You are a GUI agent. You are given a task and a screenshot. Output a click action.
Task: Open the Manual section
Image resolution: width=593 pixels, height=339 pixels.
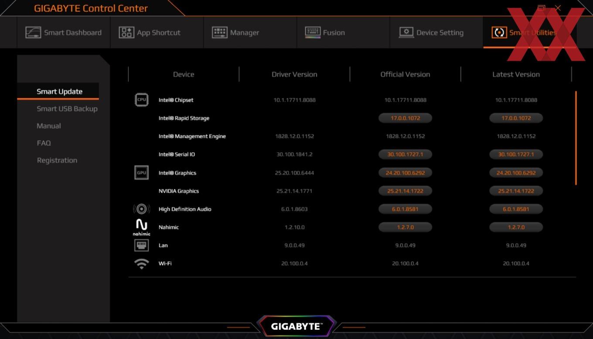(x=49, y=126)
